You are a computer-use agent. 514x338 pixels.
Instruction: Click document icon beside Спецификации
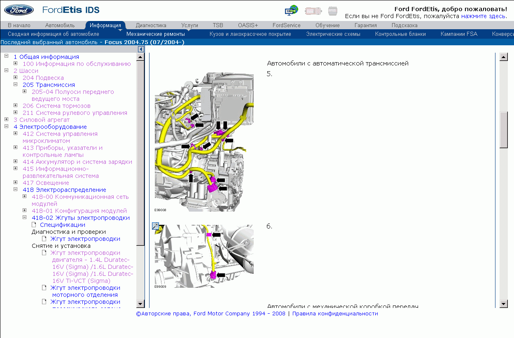point(35,225)
